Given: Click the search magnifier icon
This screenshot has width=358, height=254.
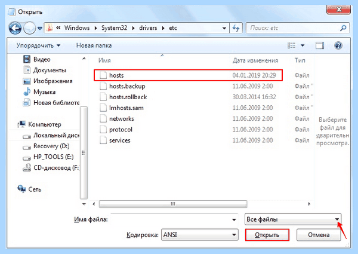Looking at the screenshot, I should point(343,28).
